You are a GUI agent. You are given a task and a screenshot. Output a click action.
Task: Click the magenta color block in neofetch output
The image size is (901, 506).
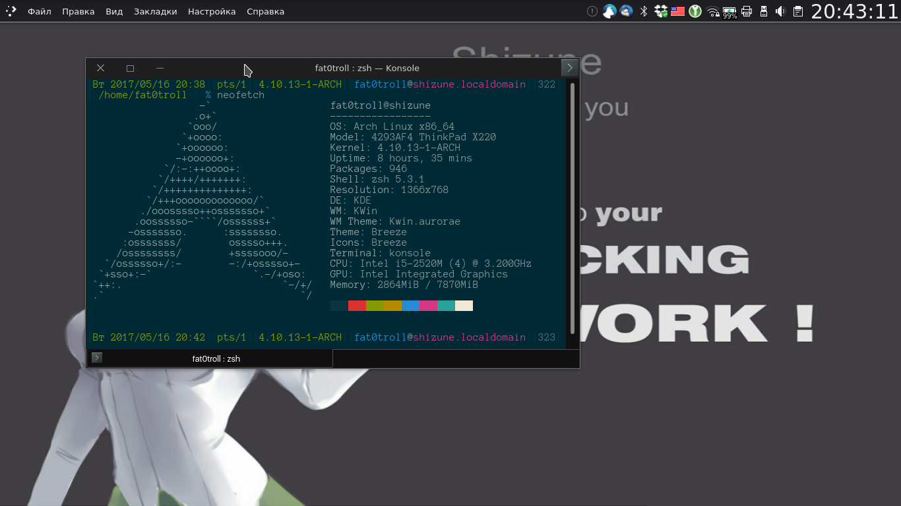(428, 306)
